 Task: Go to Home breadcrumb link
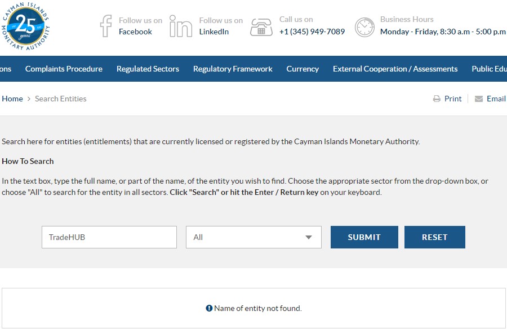(x=12, y=99)
